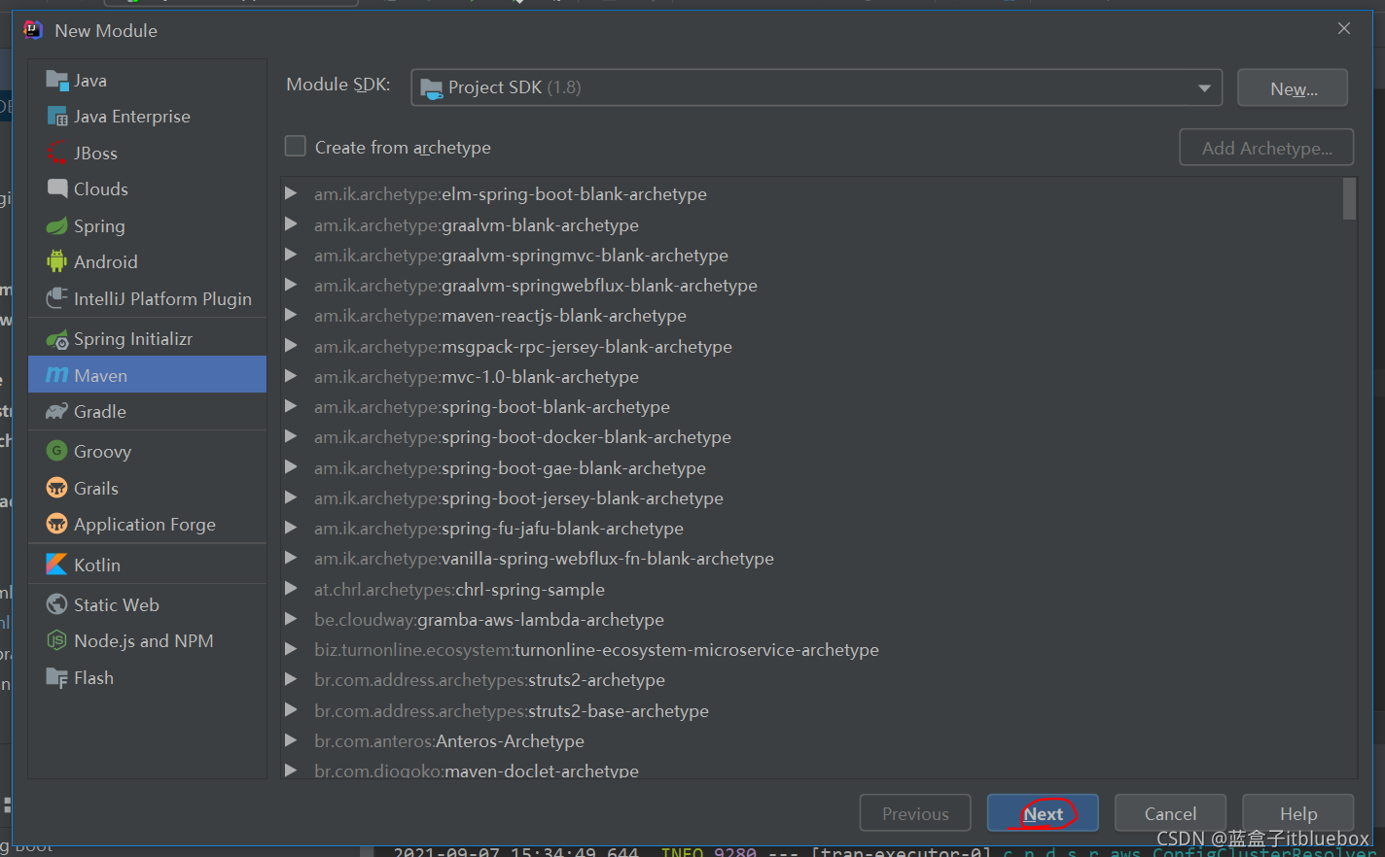1385x857 pixels.
Task: Select the Node.js and NPM icon
Action: click(x=56, y=640)
